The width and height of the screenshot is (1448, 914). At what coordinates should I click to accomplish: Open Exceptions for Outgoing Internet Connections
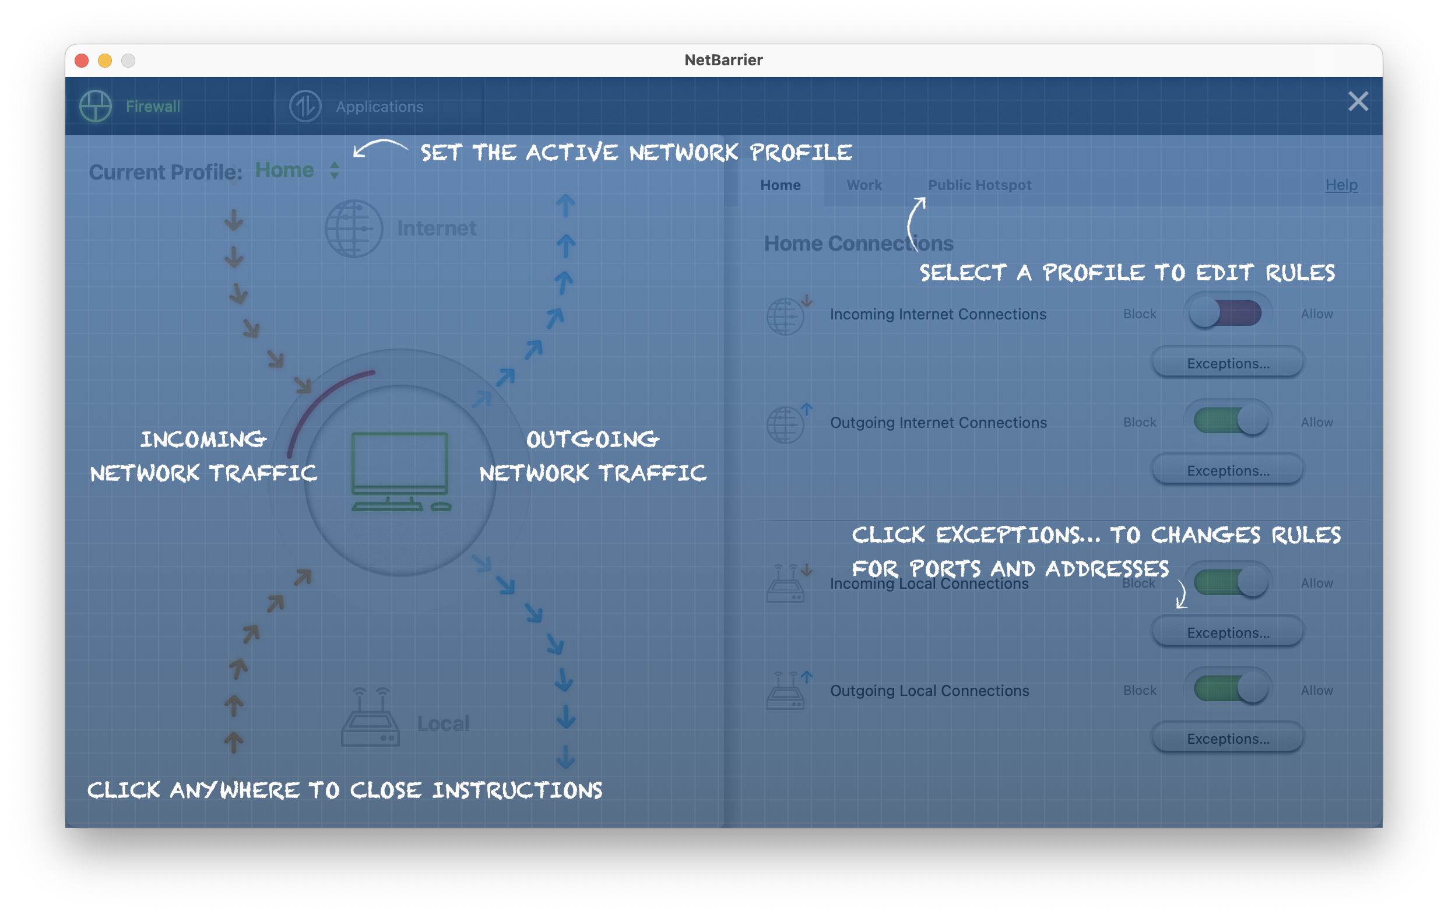pyautogui.click(x=1227, y=470)
